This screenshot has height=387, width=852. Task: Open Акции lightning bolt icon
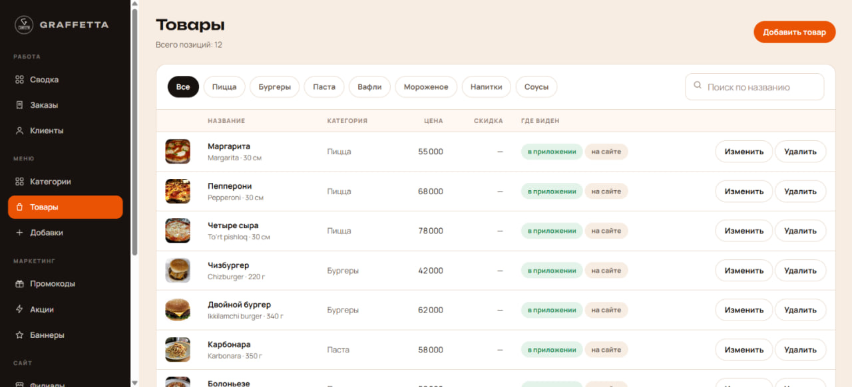tap(19, 309)
